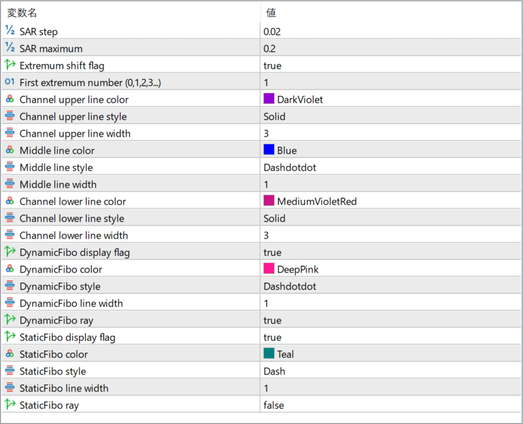Click the Extremum shift flag arrow icon
The height and width of the screenshot is (424, 523).
pos(10,65)
